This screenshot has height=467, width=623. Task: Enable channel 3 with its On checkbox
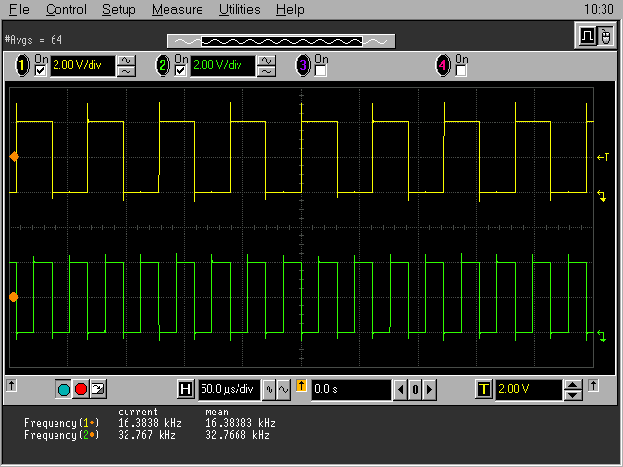(x=321, y=71)
